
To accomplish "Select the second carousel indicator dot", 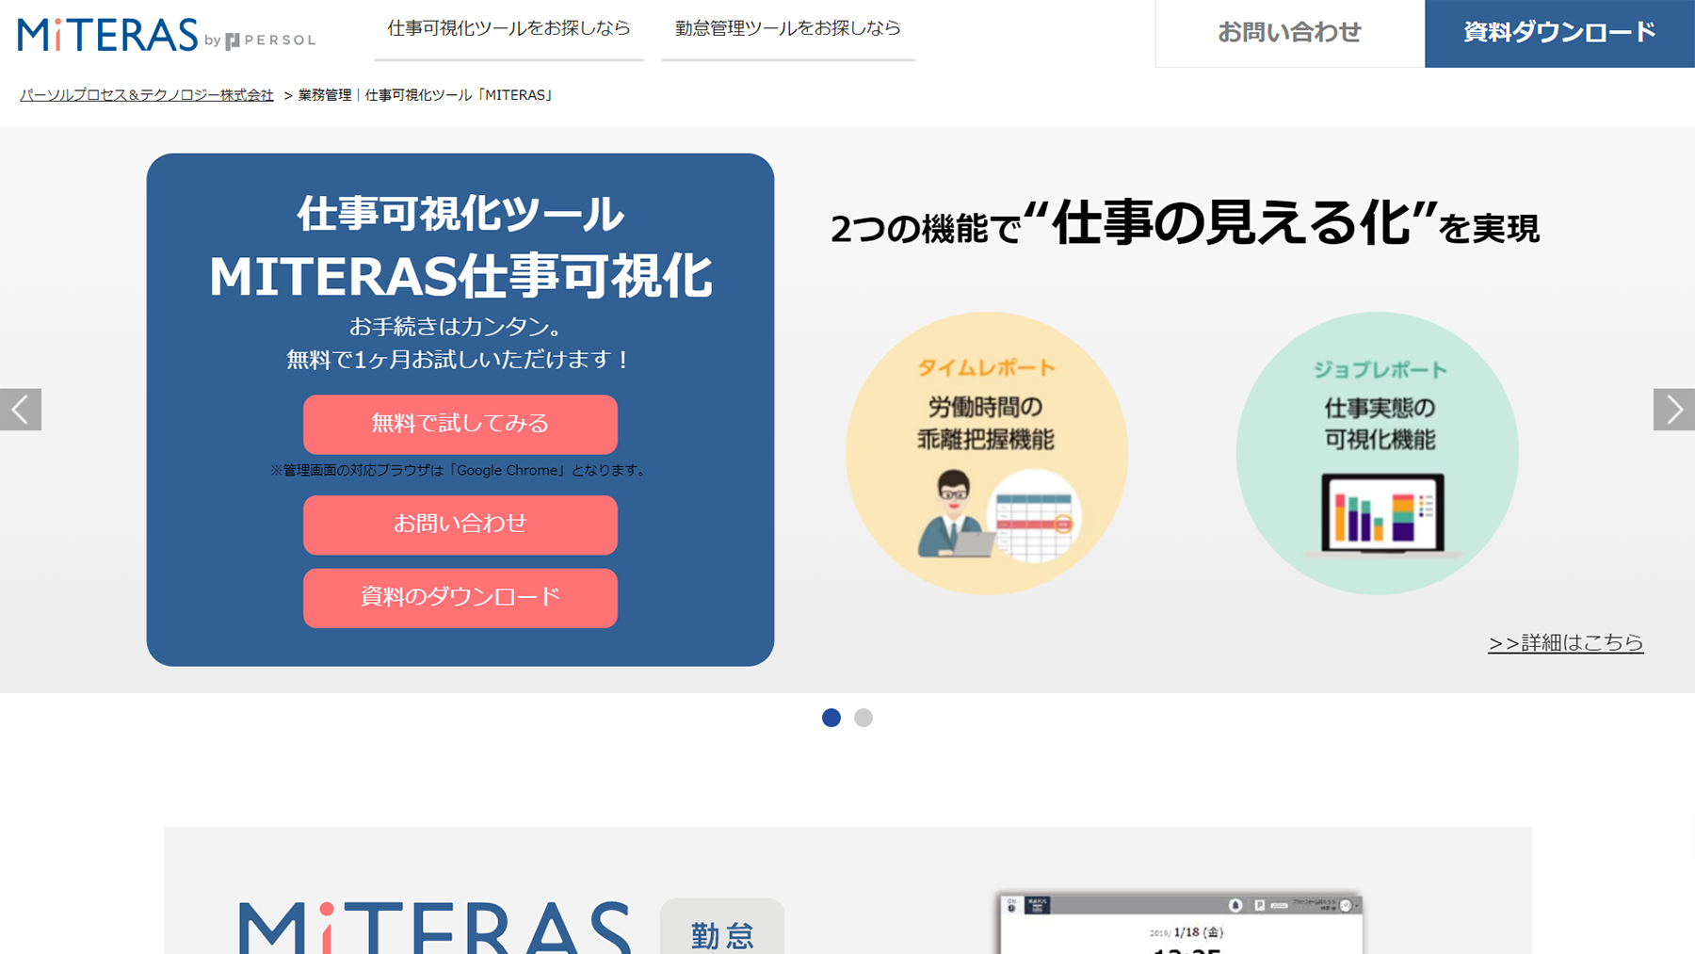I will click(x=864, y=718).
